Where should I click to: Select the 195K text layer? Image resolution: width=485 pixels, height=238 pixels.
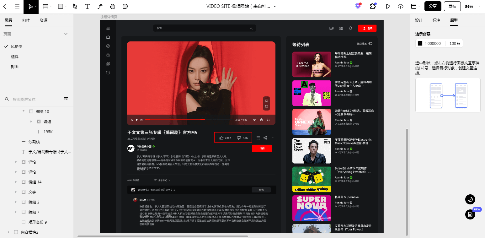tap(48, 132)
